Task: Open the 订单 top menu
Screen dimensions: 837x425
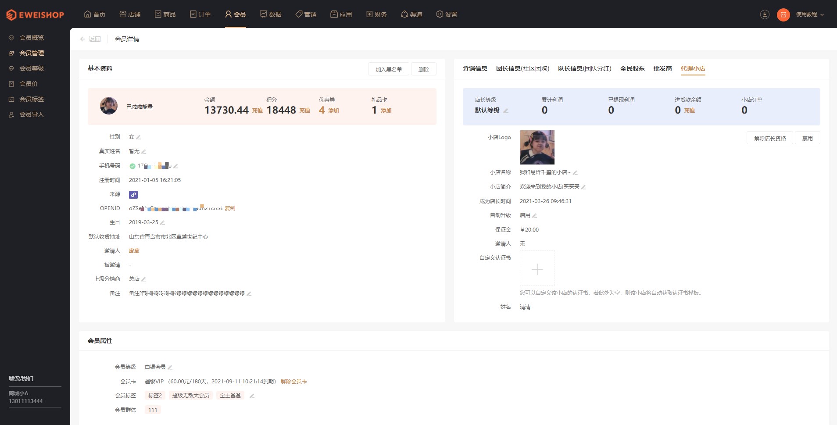Action: coord(200,14)
